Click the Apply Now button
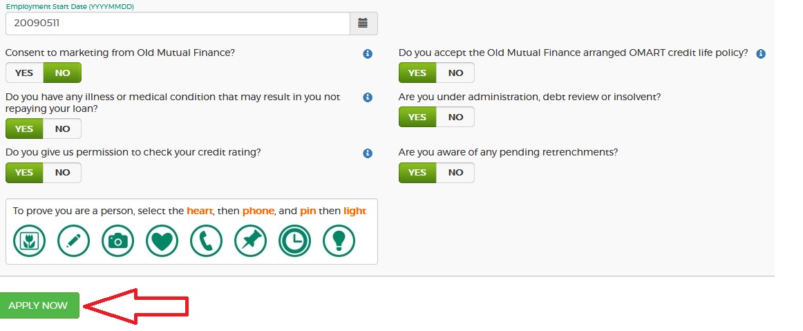This screenshot has width=803, height=331. [39, 305]
